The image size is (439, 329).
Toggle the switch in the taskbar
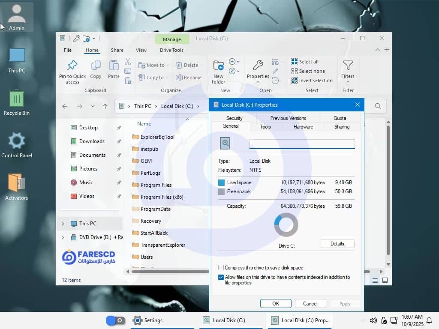(115, 320)
